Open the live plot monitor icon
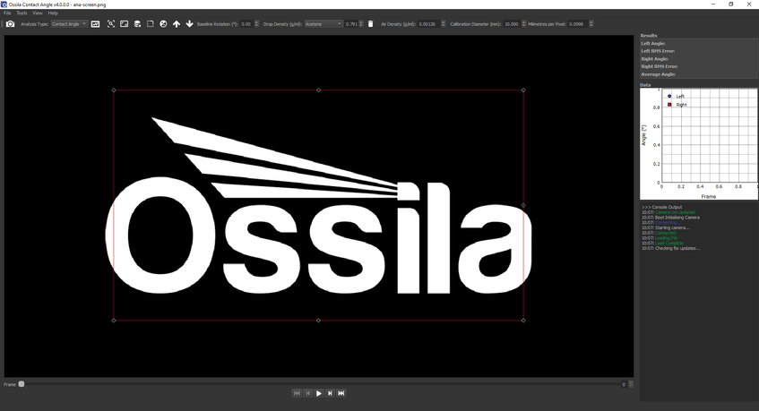 click(x=95, y=23)
